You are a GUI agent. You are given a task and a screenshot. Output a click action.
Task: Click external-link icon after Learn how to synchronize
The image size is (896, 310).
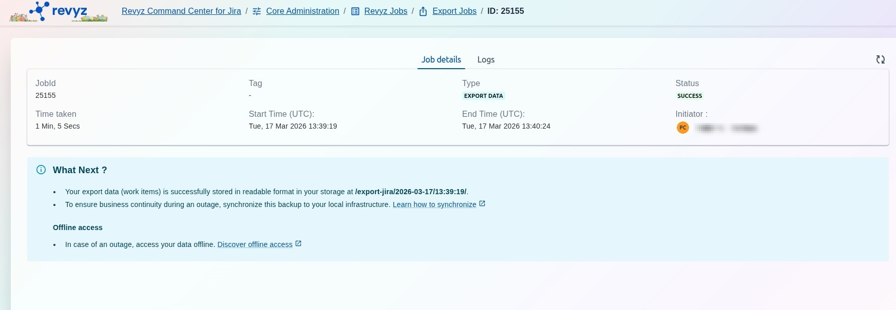pos(482,204)
